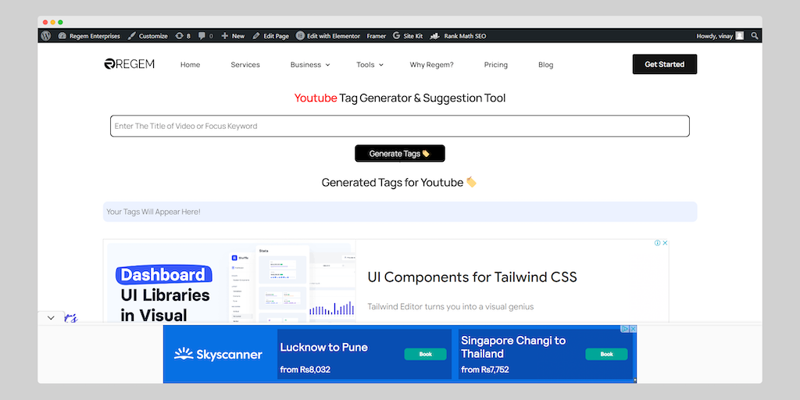Click the macOS yellow minimize button
This screenshot has width=800, height=400.
[x=52, y=23]
